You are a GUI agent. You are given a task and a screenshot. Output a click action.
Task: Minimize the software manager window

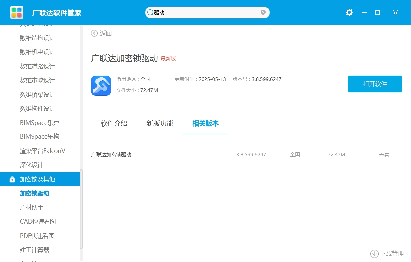pos(364,13)
